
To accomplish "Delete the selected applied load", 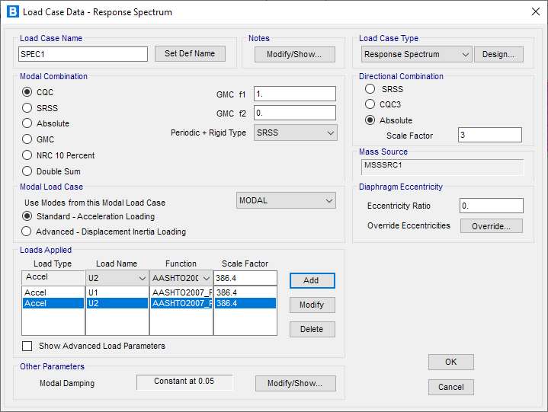I will tap(312, 329).
